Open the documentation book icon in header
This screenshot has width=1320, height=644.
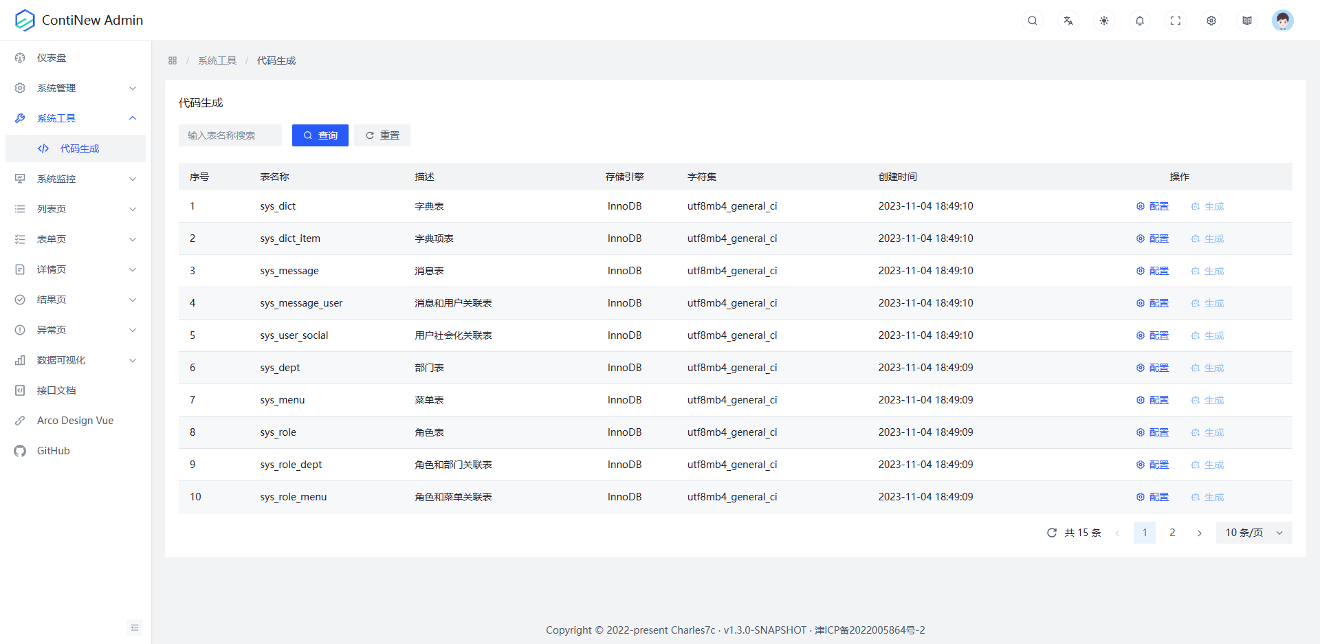click(x=1246, y=21)
